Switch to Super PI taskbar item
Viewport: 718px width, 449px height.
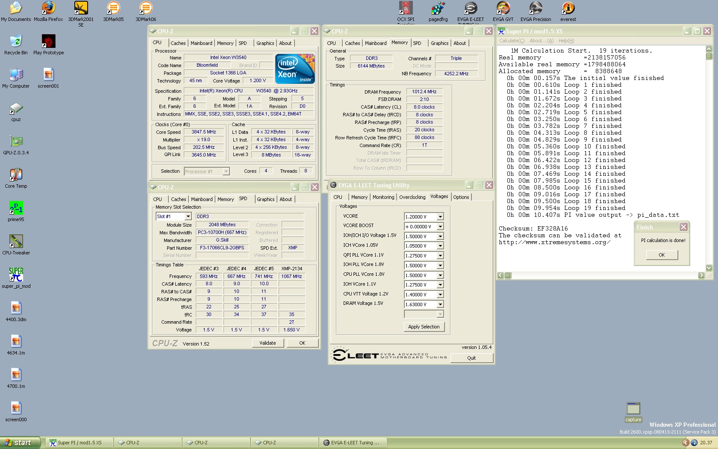(79, 443)
